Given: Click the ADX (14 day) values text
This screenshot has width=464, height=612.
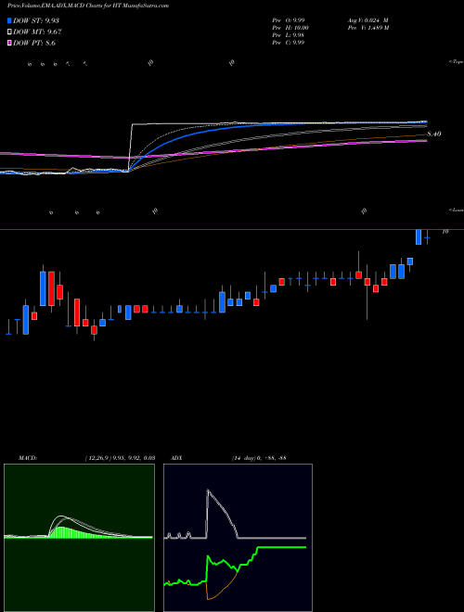Looking at the screenshot, I should pyautogui.click(x=259, y=457).
